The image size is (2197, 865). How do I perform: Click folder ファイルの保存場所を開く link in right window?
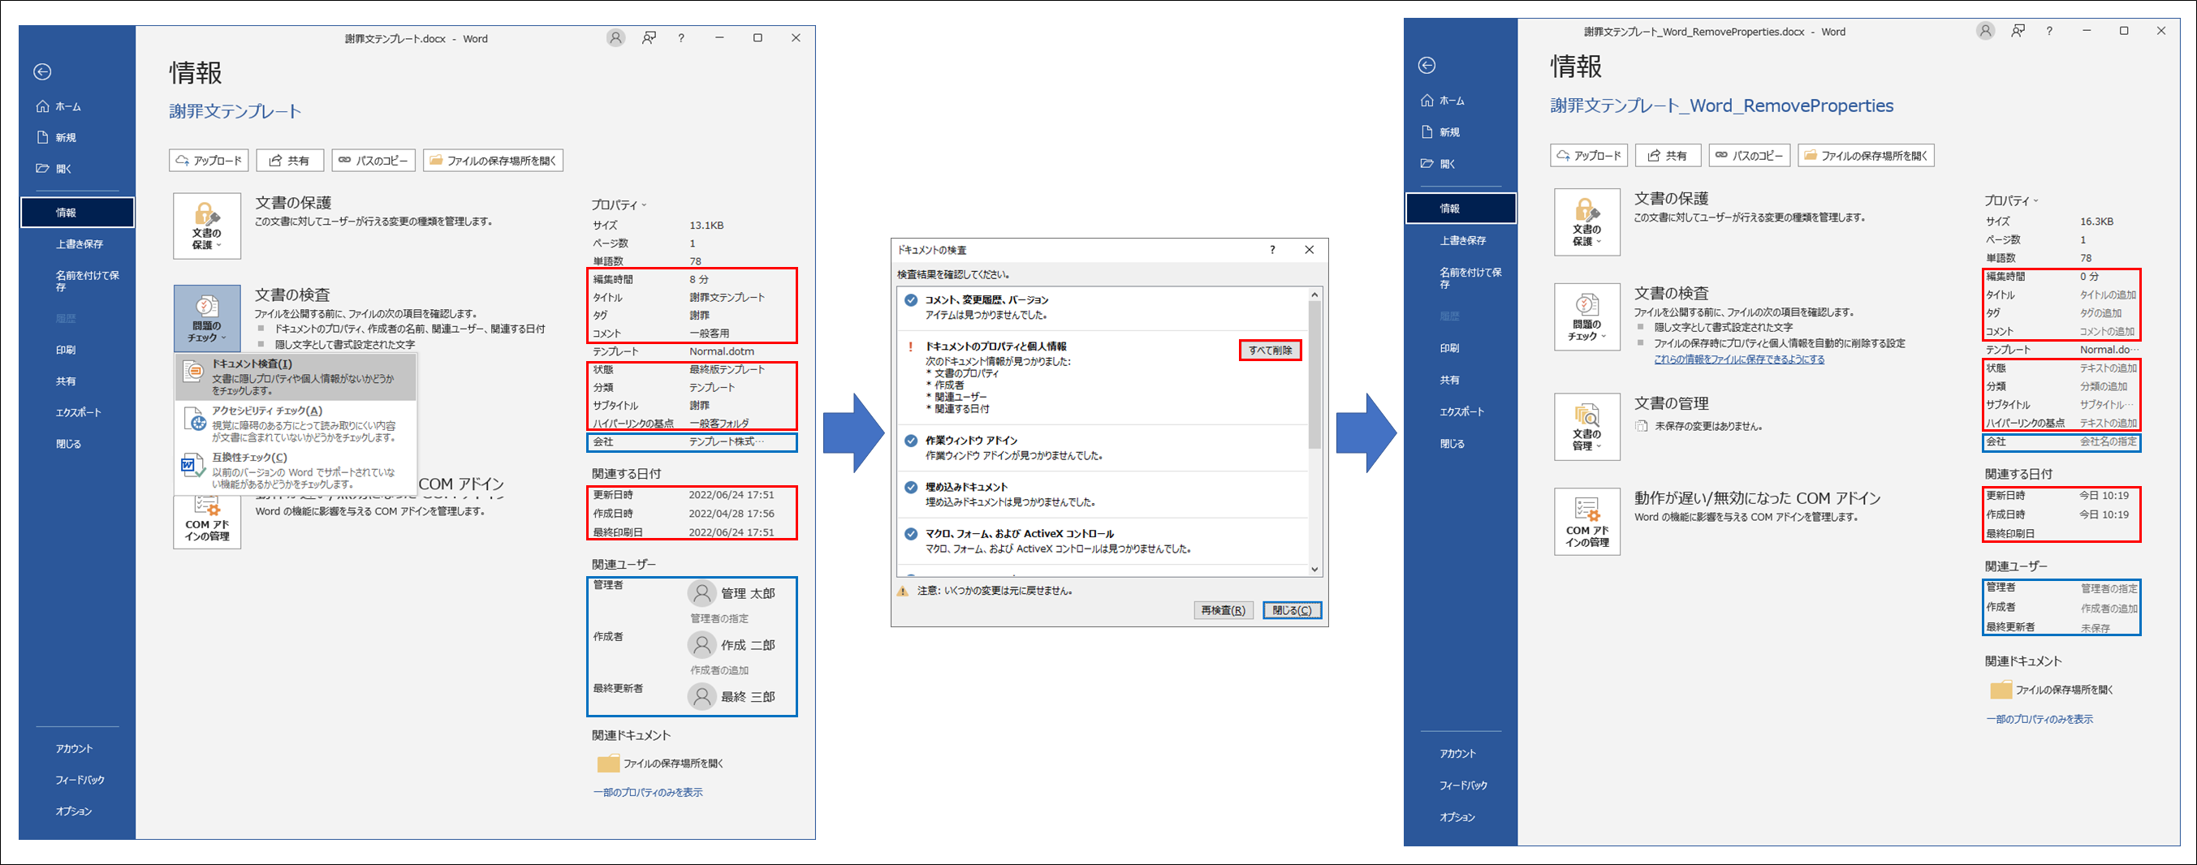click(x=2052, y=690)
